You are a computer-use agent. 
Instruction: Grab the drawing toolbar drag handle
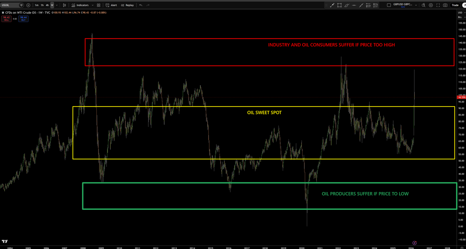tap(327, 5)
